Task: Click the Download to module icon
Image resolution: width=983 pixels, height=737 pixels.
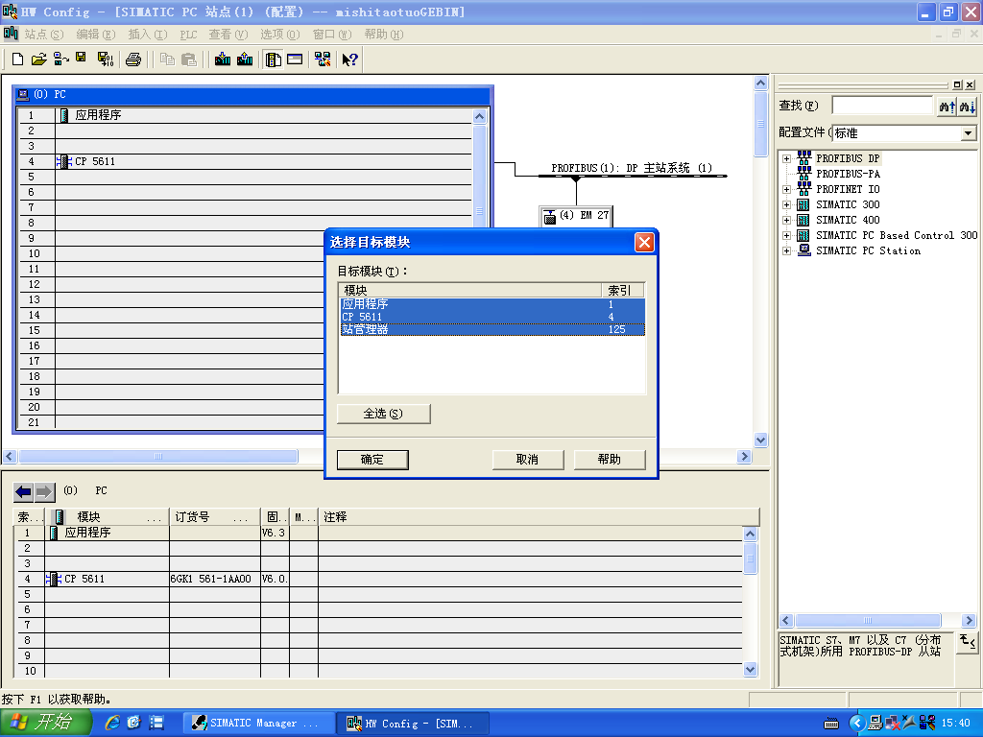Action: coord(223,59)
